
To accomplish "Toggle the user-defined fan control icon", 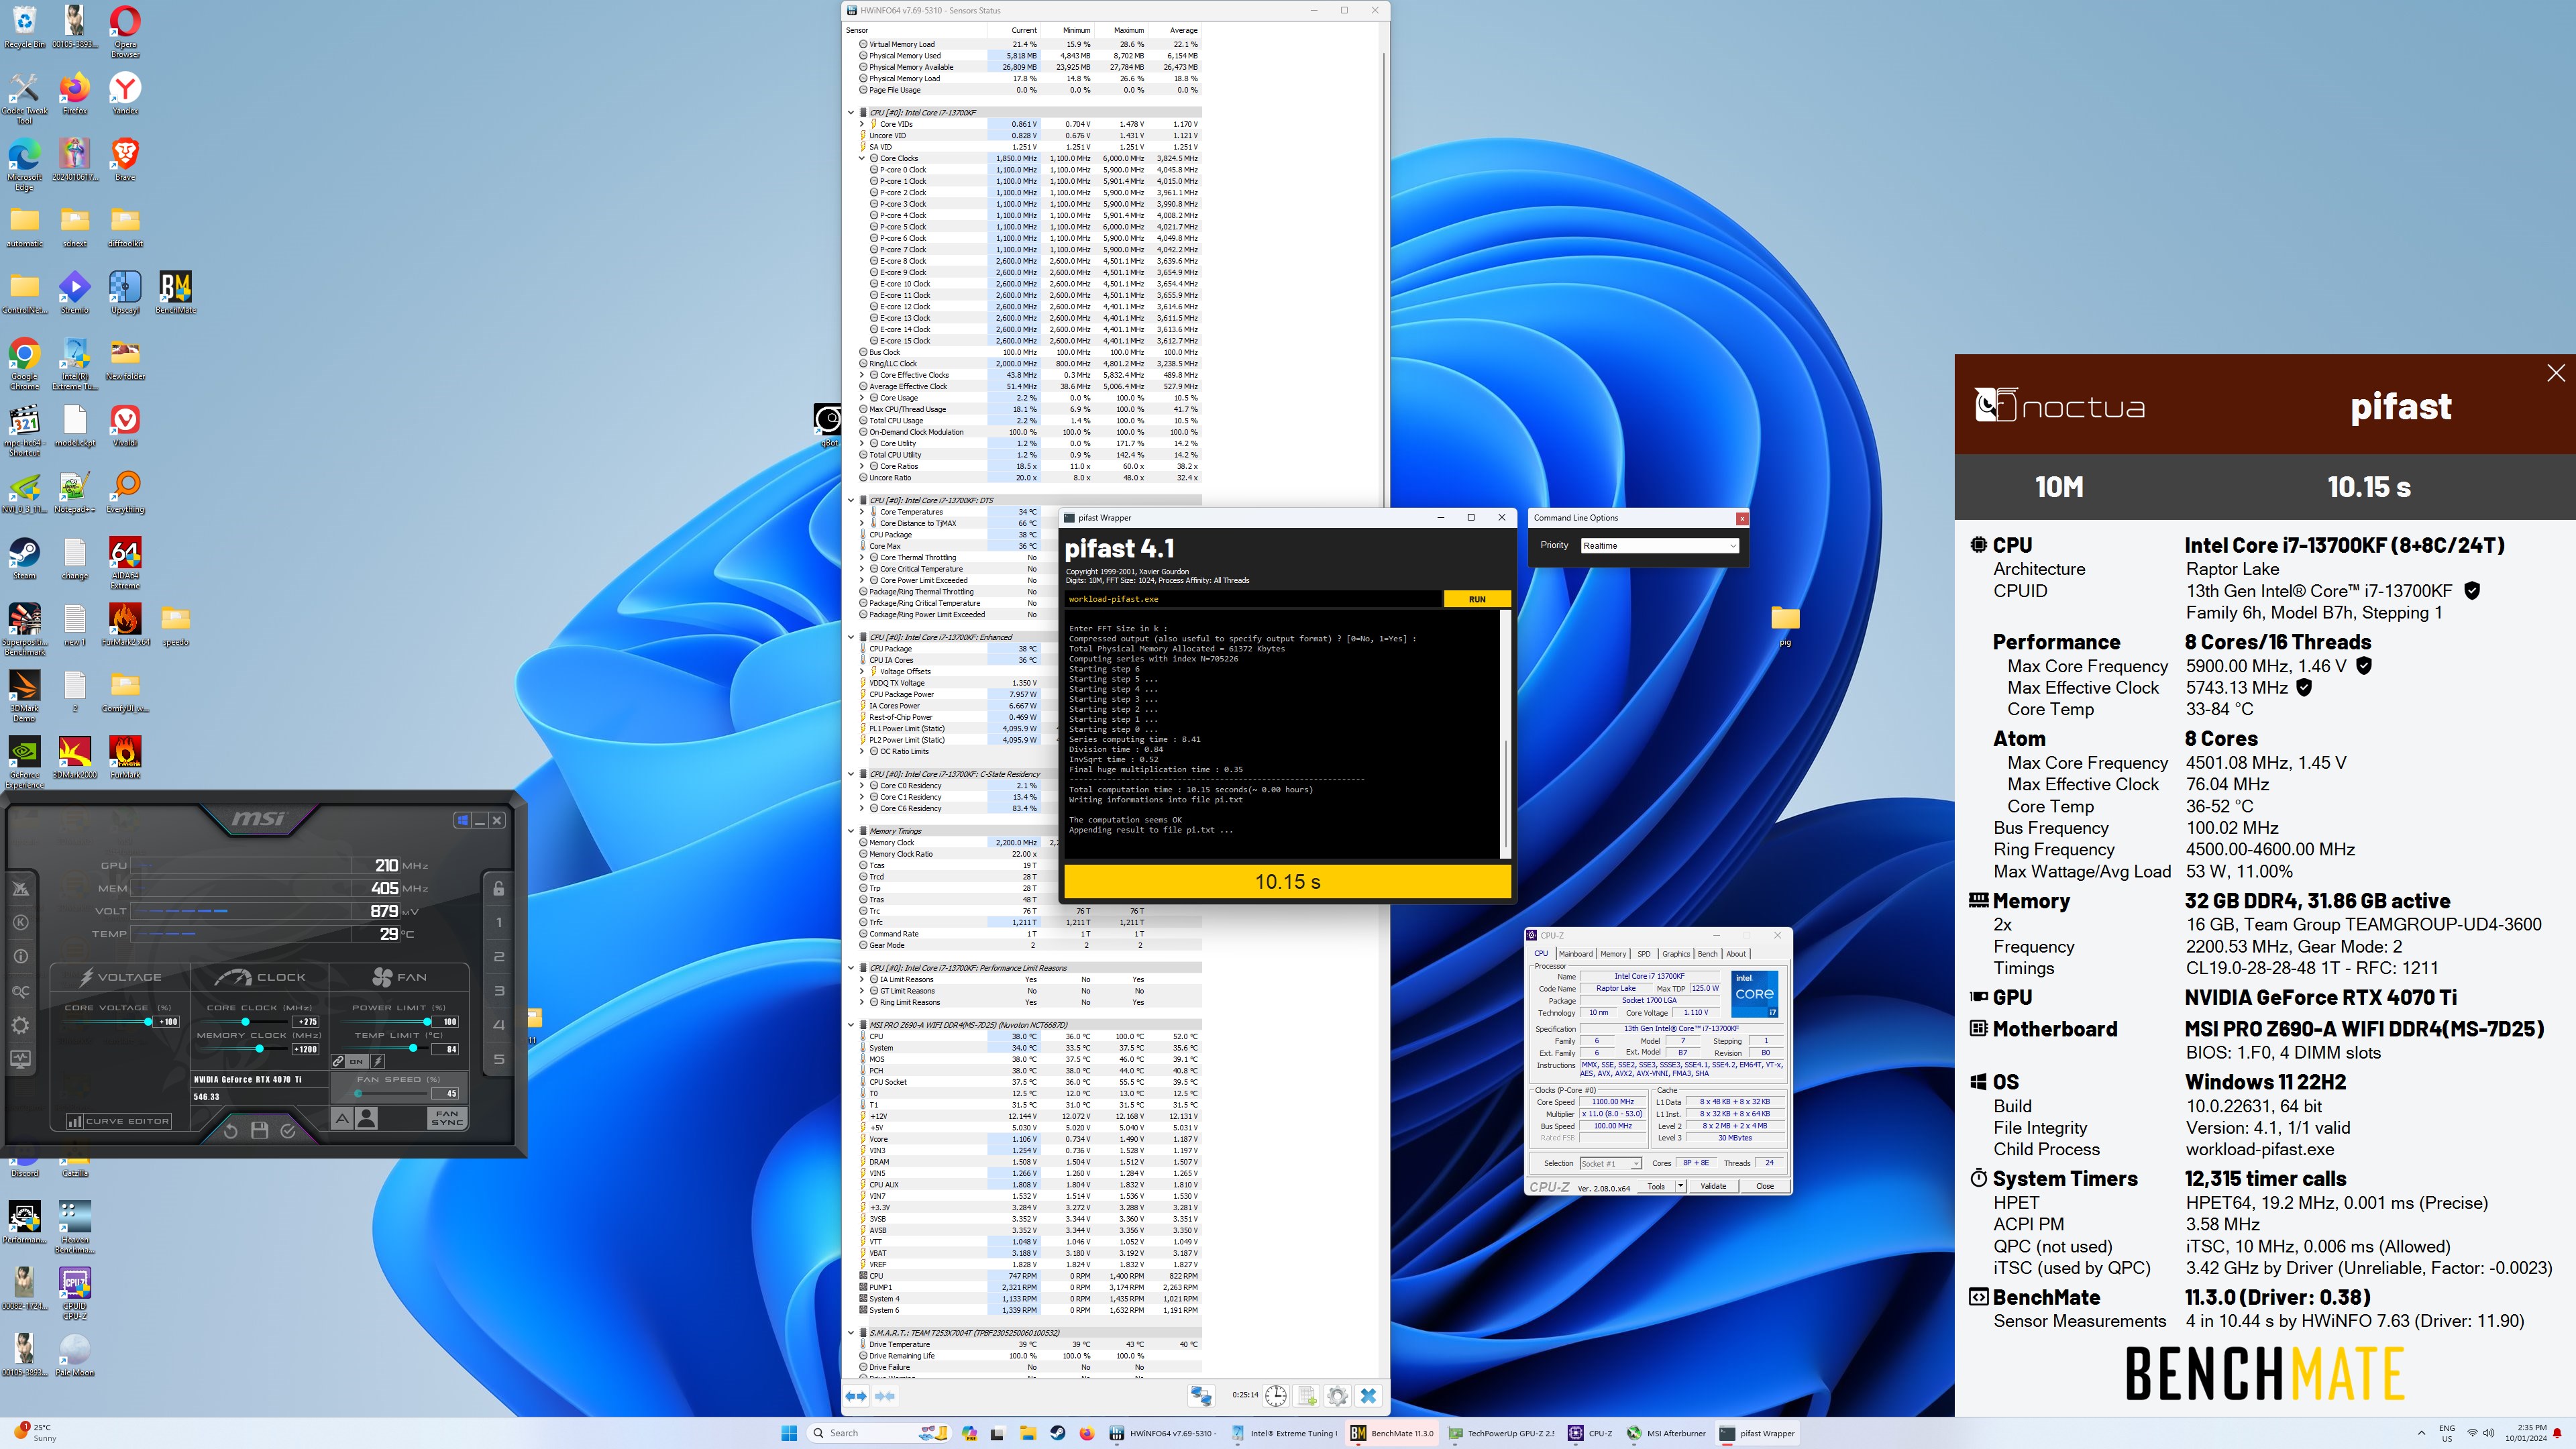I will (x=367, y=1118).
